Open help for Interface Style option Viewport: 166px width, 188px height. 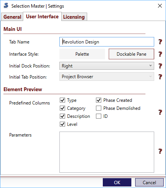point(160,54)
